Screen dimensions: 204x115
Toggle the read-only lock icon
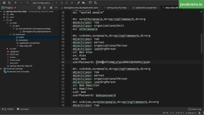click(199, 113)
